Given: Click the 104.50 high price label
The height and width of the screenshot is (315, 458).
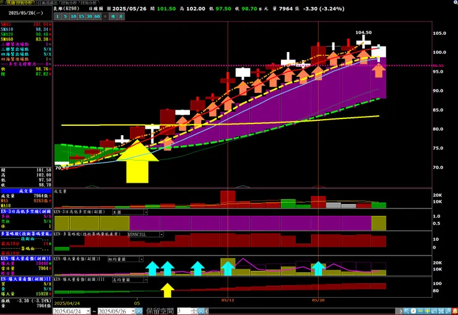Looking at the screenshot, I should [363, 32].
